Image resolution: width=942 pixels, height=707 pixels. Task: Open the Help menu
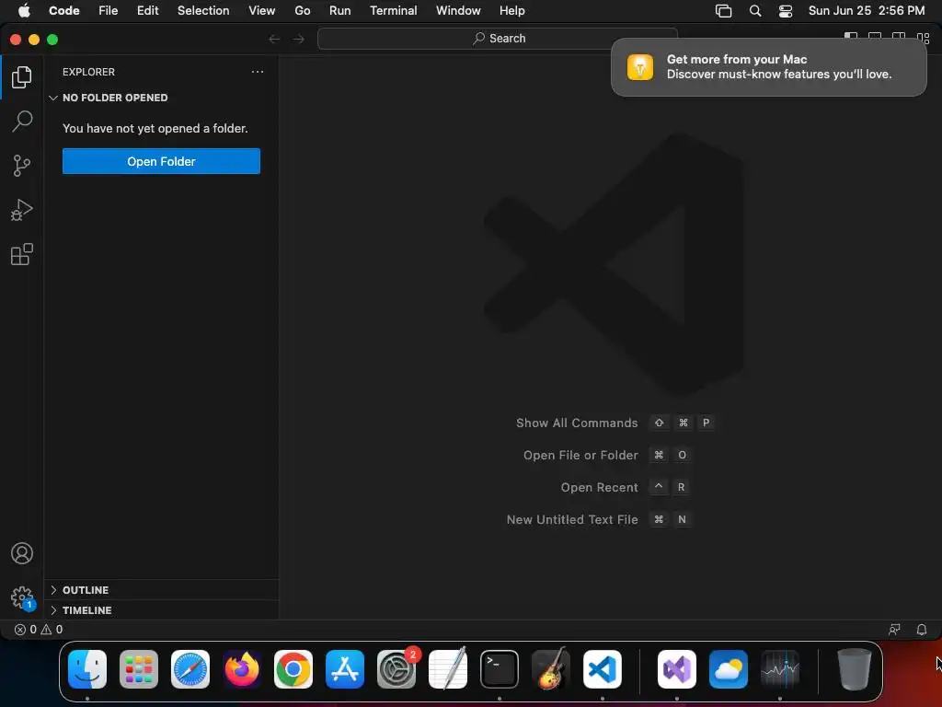coord(511,11)
